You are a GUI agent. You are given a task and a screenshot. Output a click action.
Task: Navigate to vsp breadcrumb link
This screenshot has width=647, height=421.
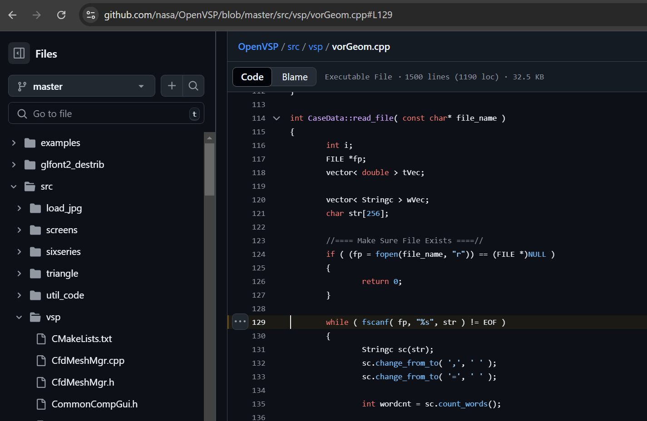coord(316,47)
